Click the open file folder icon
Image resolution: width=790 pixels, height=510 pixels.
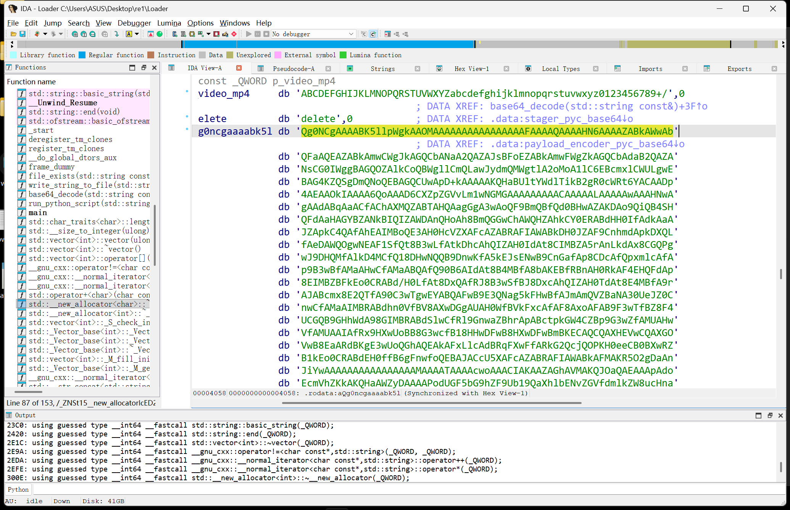coord(13,34)
